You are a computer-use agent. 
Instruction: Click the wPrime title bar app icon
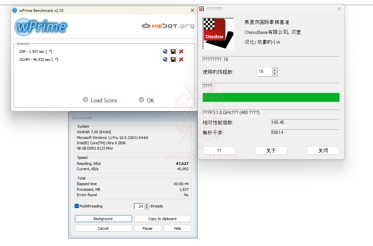pos(15,10)
